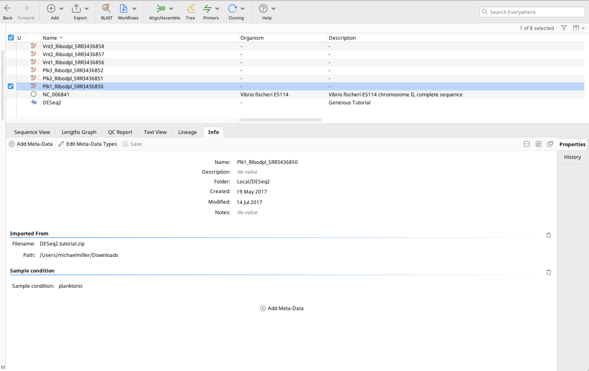Toggle the select-all checkbox in table header
This screenshot has height=371, width=589.
click(x=11, y=38)
